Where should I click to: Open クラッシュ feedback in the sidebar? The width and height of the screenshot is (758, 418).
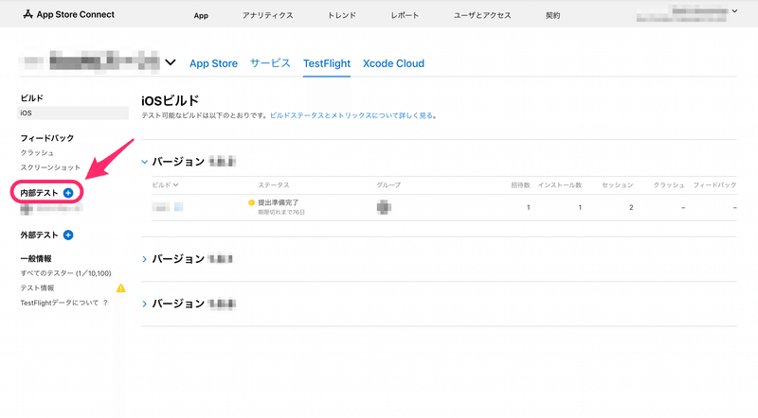point(37,152)
